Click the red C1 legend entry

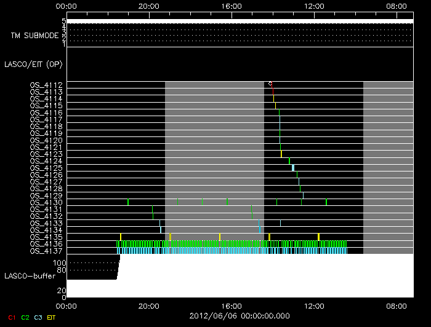coord(12,317)
